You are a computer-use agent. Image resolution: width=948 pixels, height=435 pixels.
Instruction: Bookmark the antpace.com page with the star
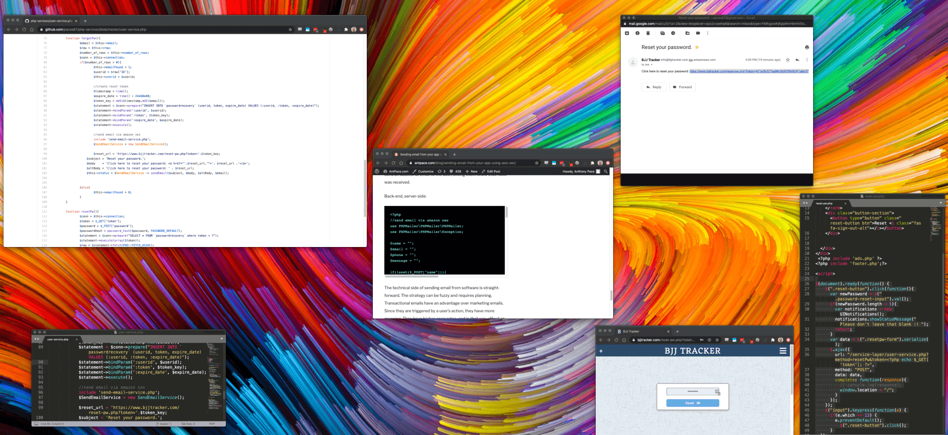tap(537, 163)
